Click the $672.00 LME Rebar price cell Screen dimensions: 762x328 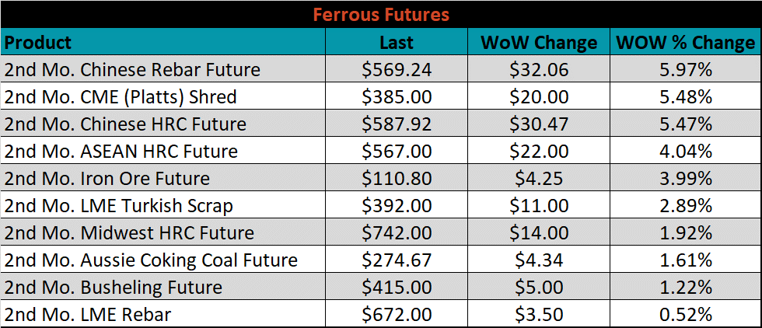coord(397,314)
